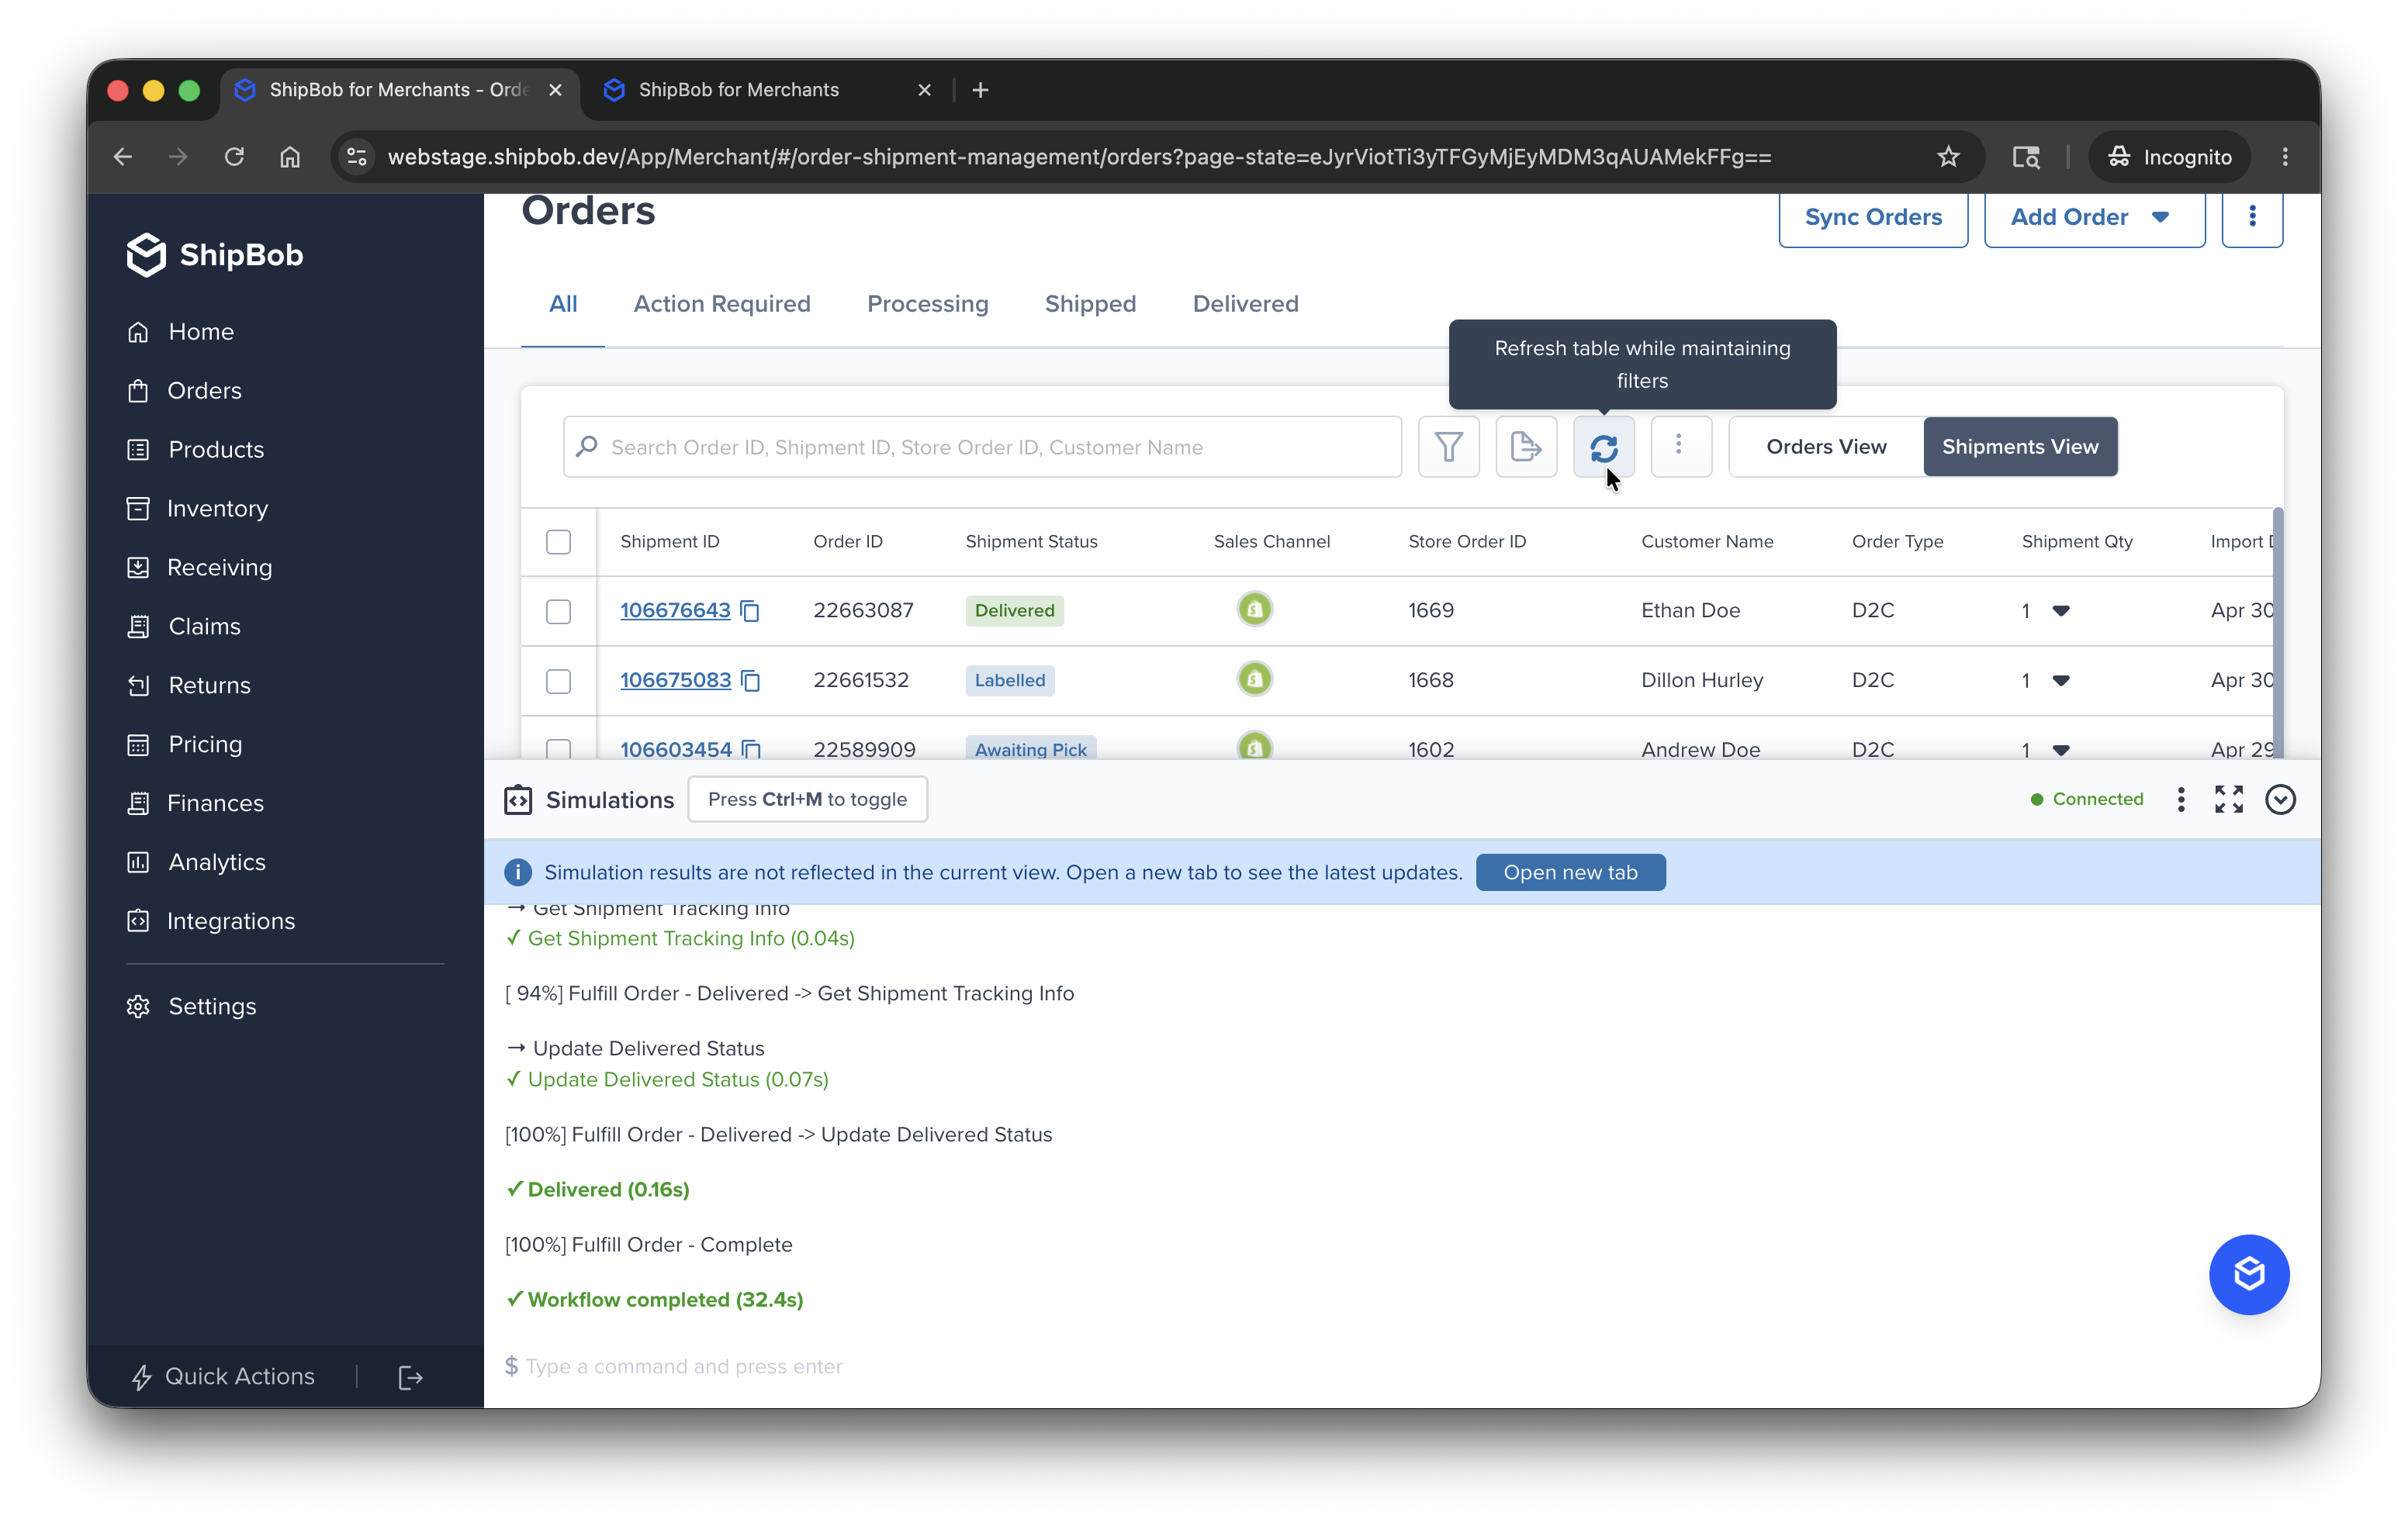This screenshot has width=2408, height=1523.
Task: Reload the browser page
Action: [x=234, y=157]
